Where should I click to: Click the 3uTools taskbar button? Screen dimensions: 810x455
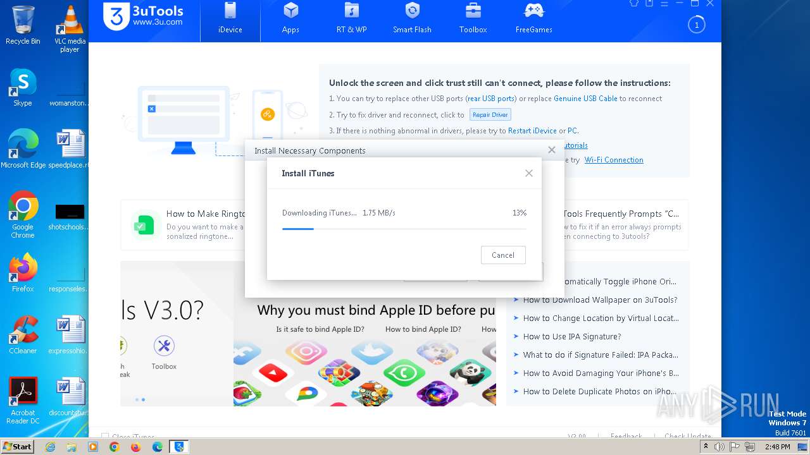179,447
